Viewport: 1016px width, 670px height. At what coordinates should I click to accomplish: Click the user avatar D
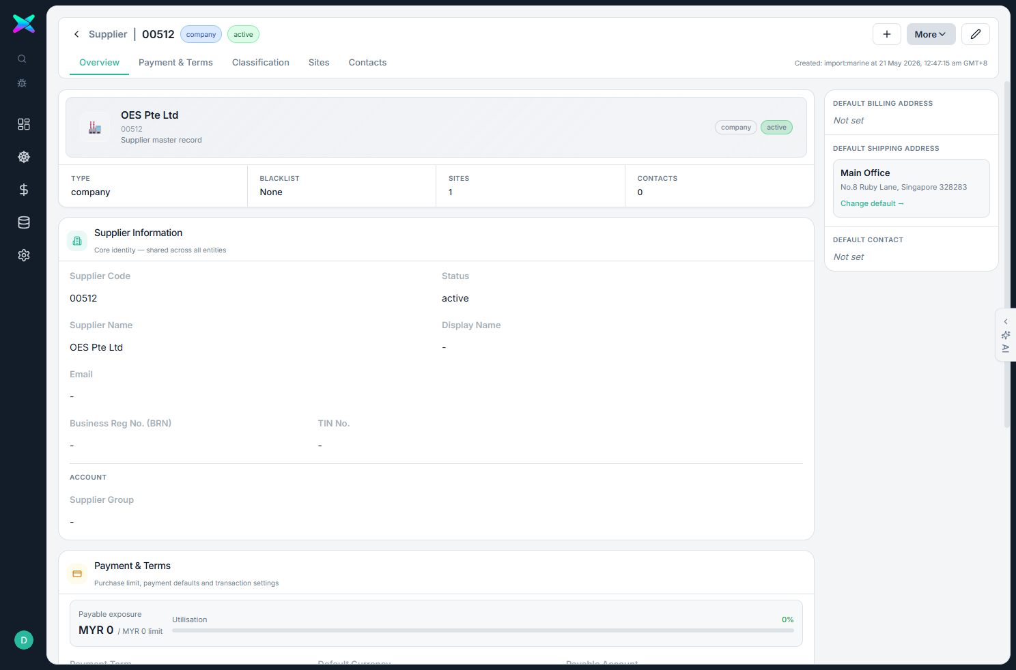click(x=24, y=640)
